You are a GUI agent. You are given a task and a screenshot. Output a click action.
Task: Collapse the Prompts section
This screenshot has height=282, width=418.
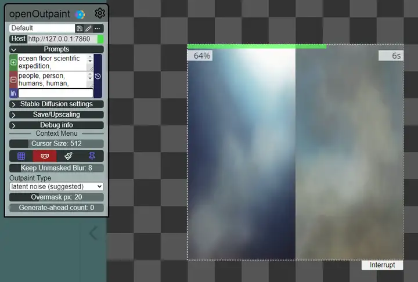click(56, 49)
